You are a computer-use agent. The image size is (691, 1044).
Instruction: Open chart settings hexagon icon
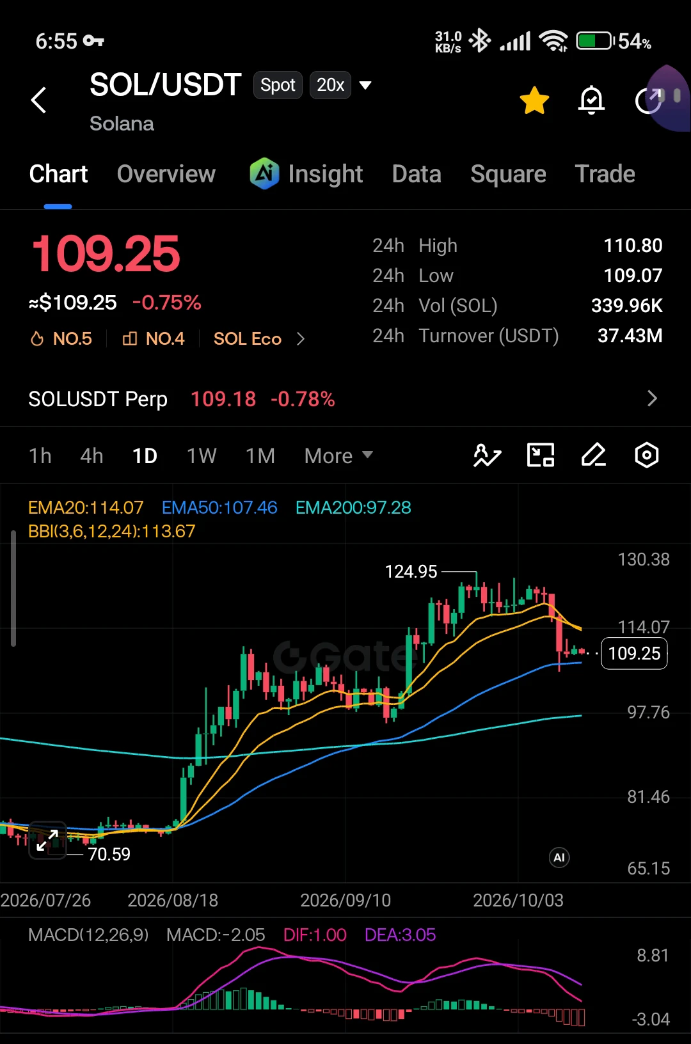point(647,455)
